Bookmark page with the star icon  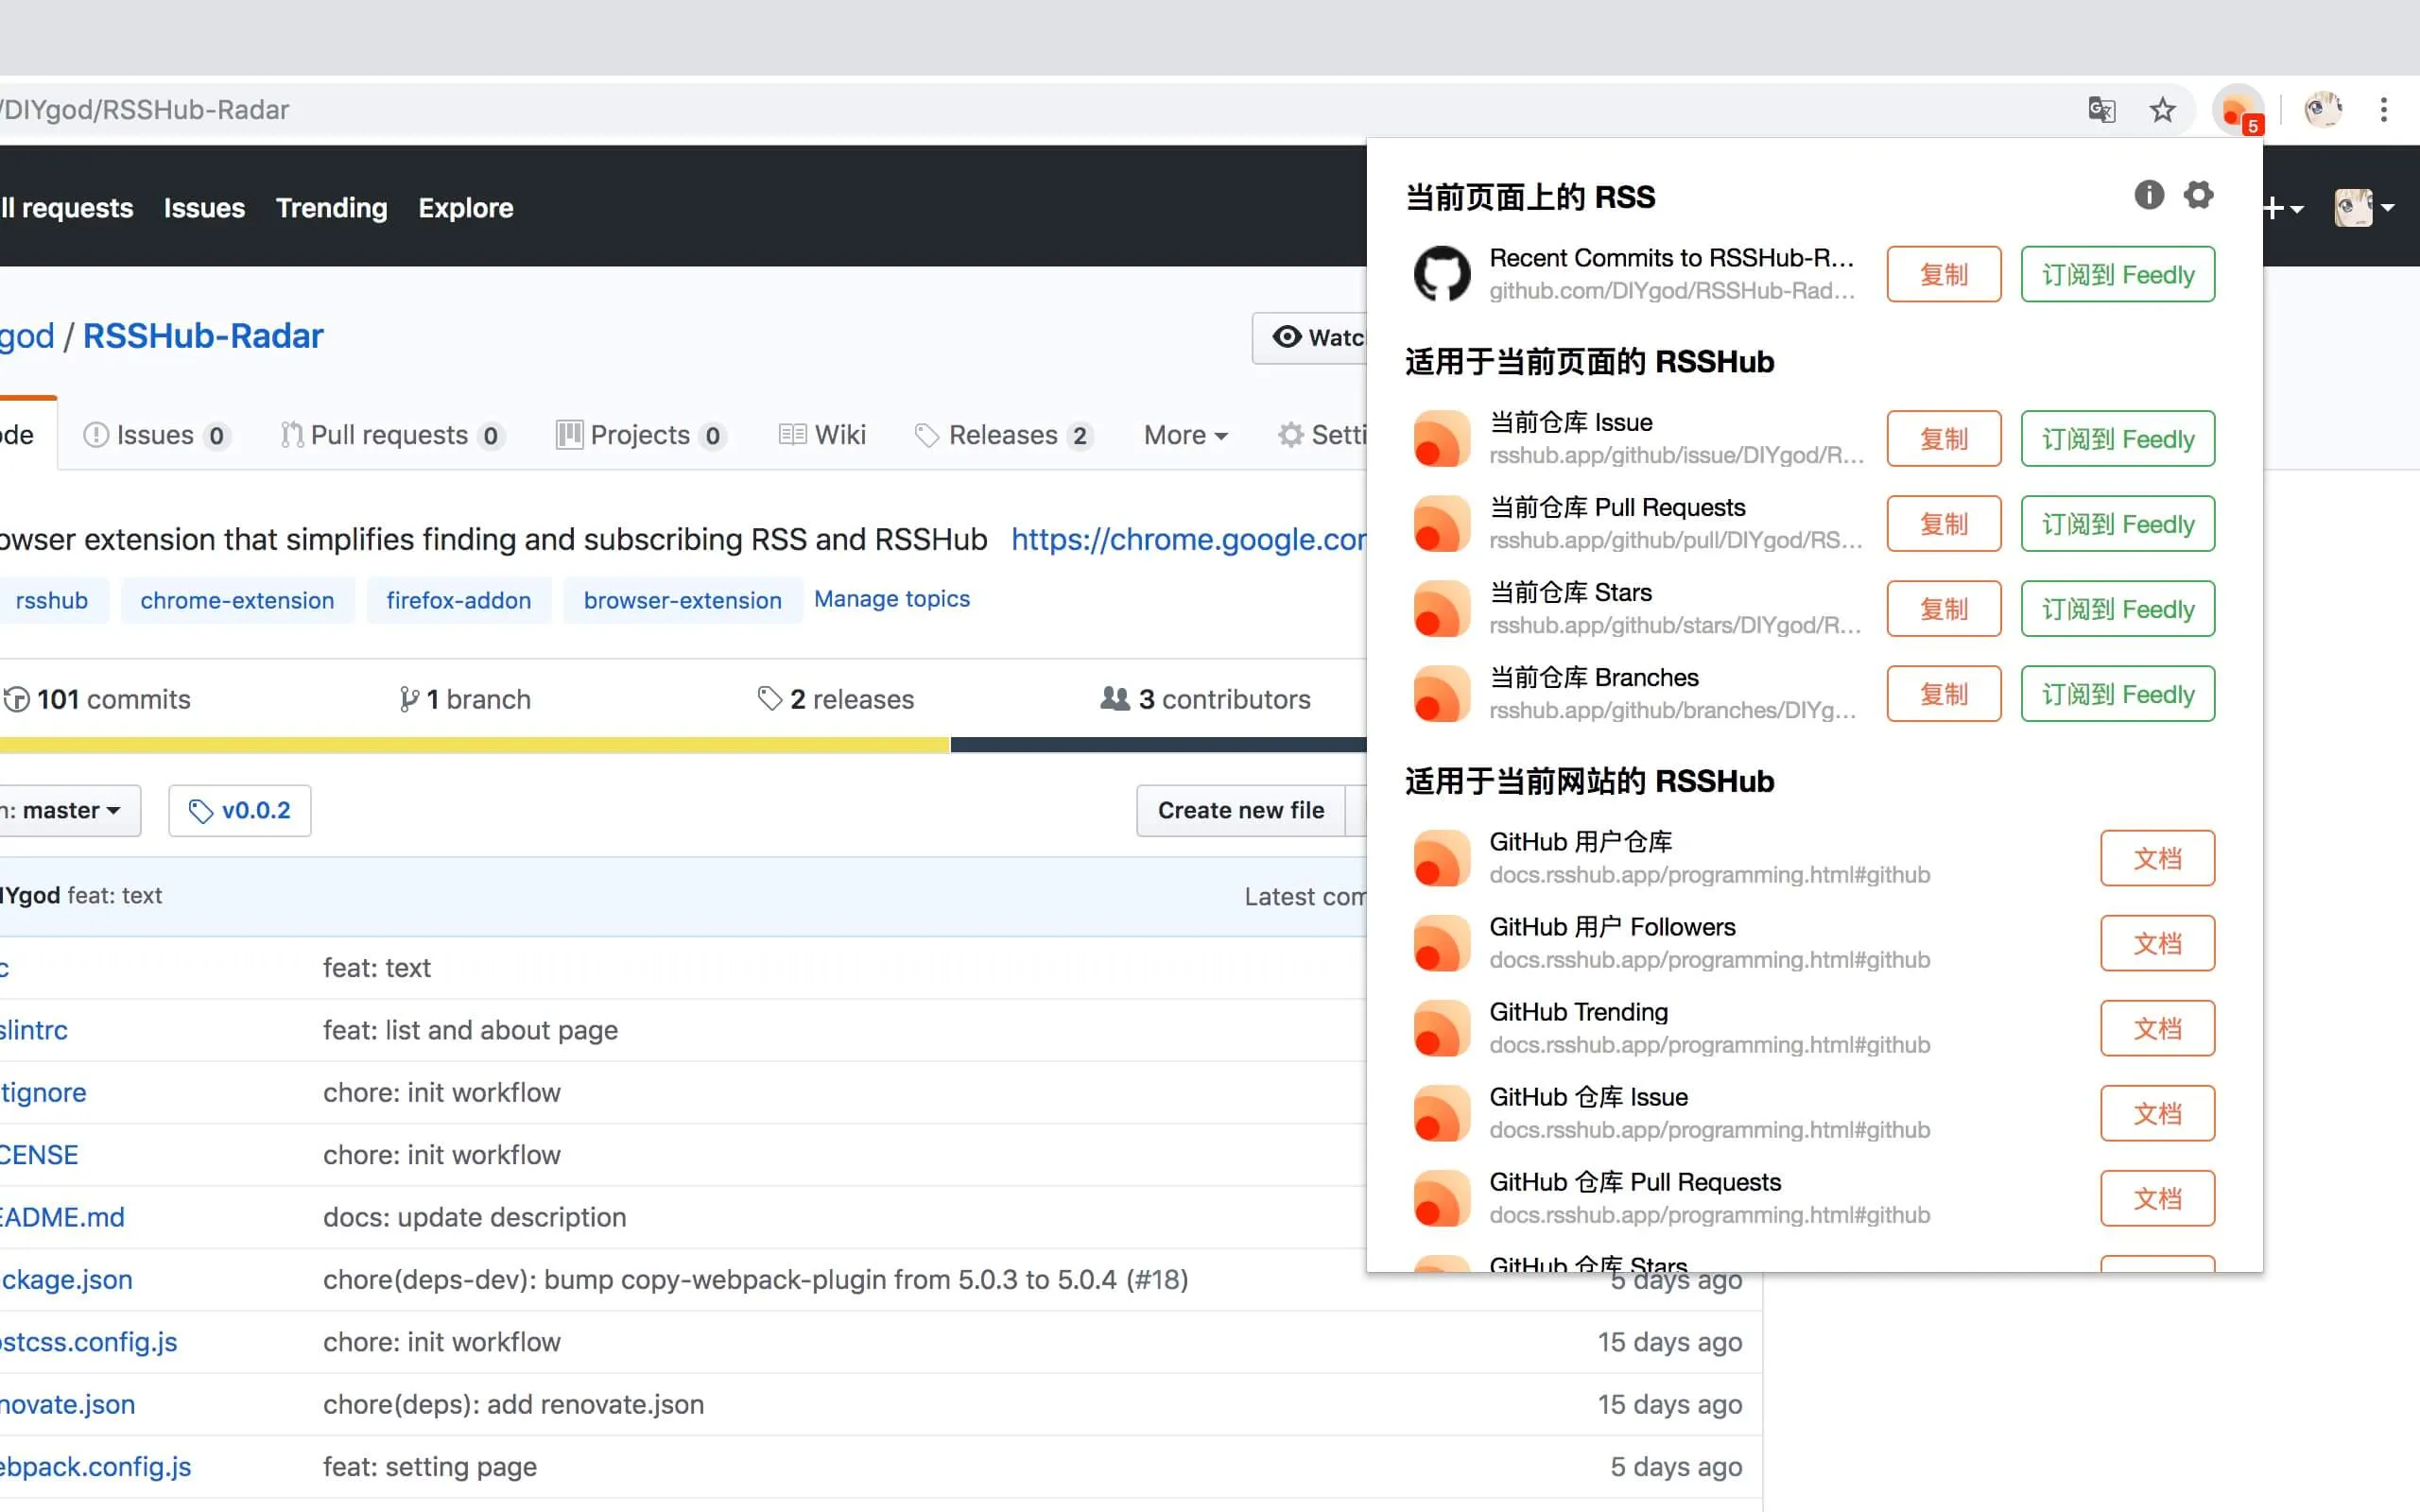click(x=2162, y=110)
